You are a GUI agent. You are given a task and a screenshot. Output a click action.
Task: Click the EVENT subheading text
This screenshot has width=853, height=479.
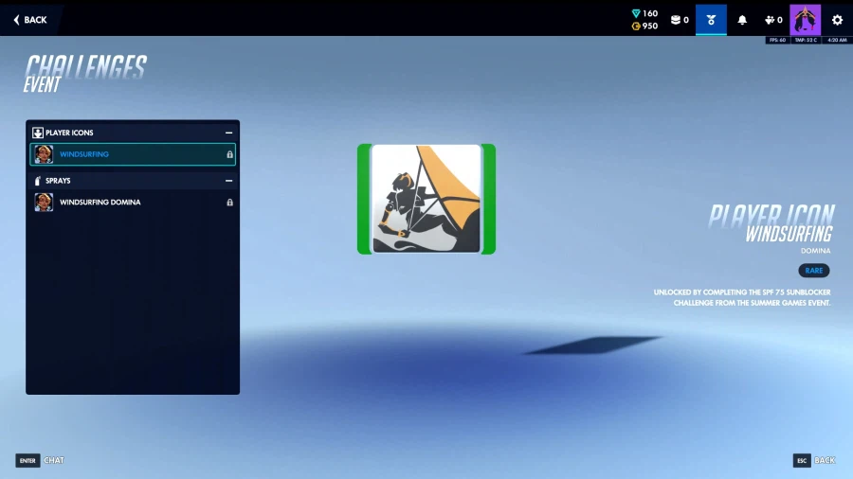point(42,84)
